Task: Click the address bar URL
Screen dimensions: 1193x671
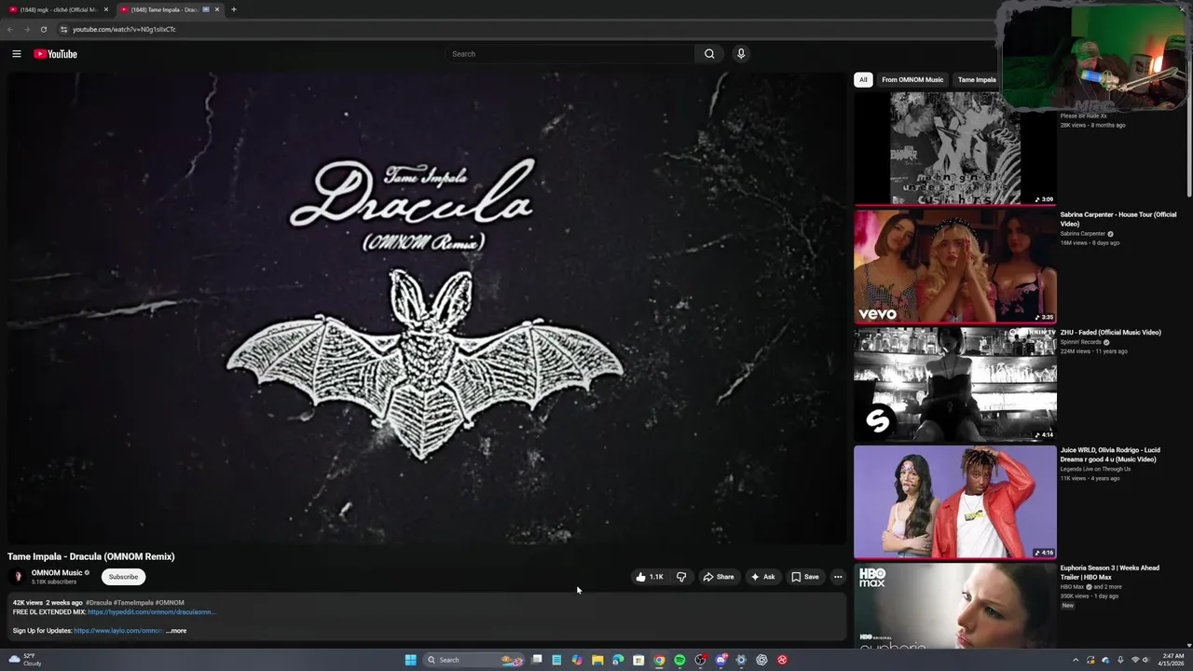Action: click(124, 29)
